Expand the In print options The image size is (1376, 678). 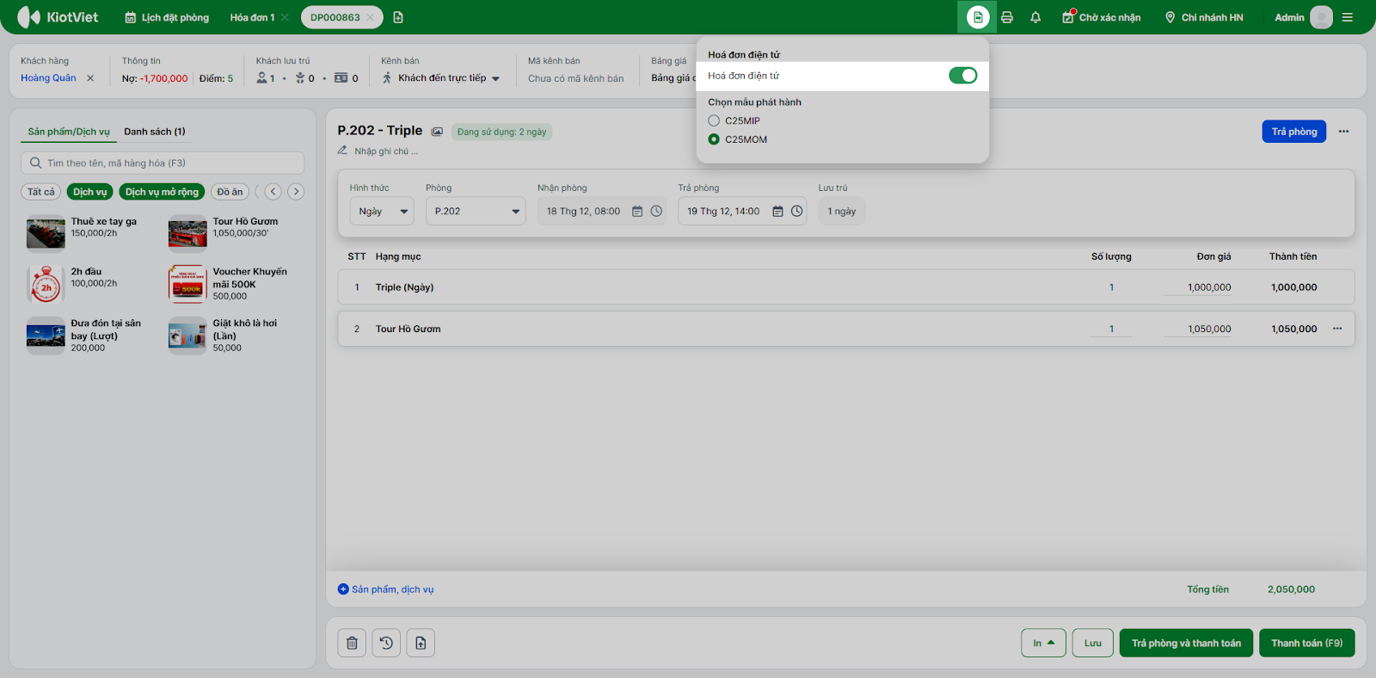tap(1044, 643)
